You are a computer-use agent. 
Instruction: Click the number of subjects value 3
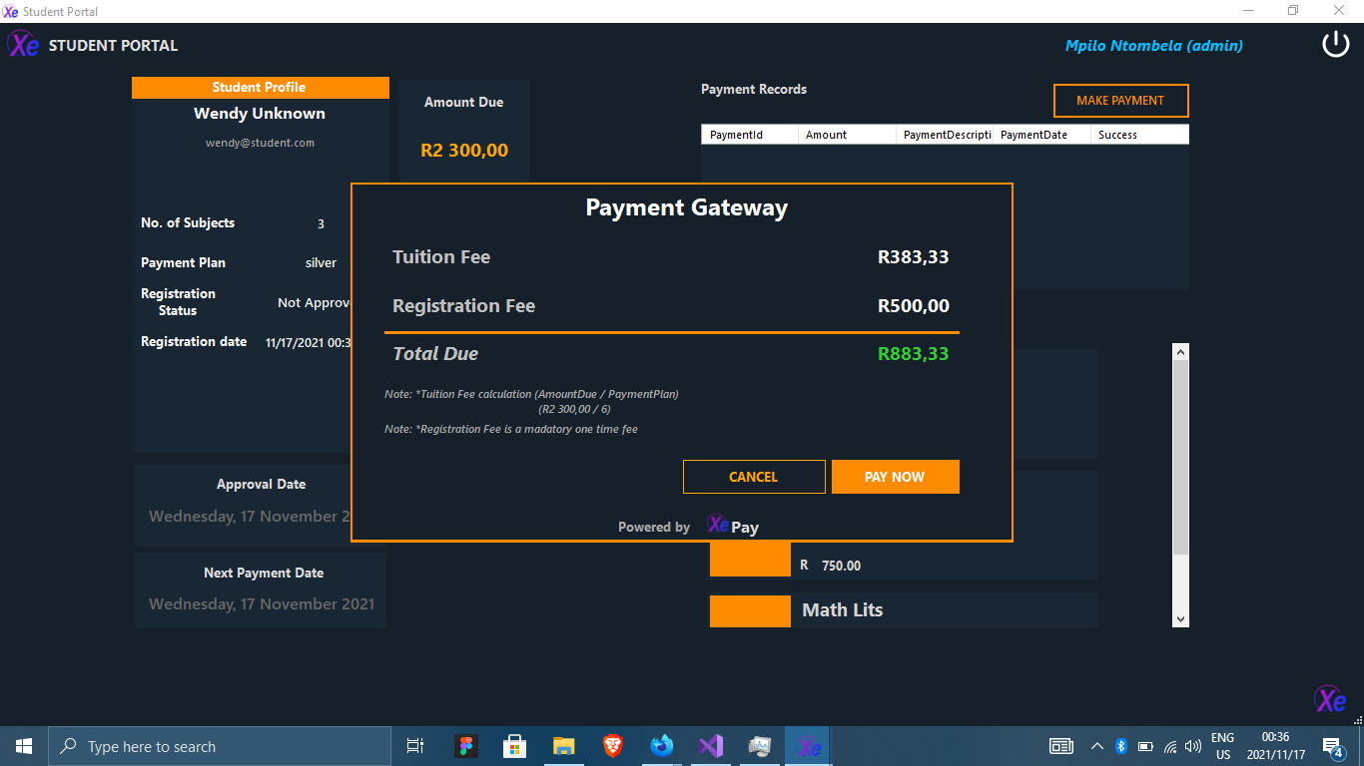[321, 223]
